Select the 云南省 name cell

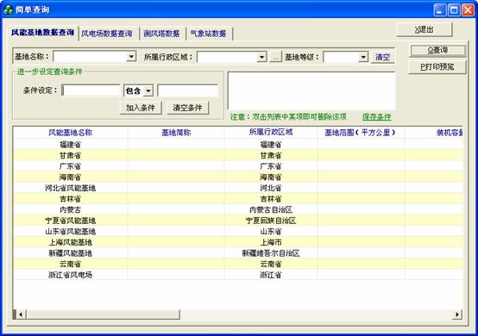[71, 264]
